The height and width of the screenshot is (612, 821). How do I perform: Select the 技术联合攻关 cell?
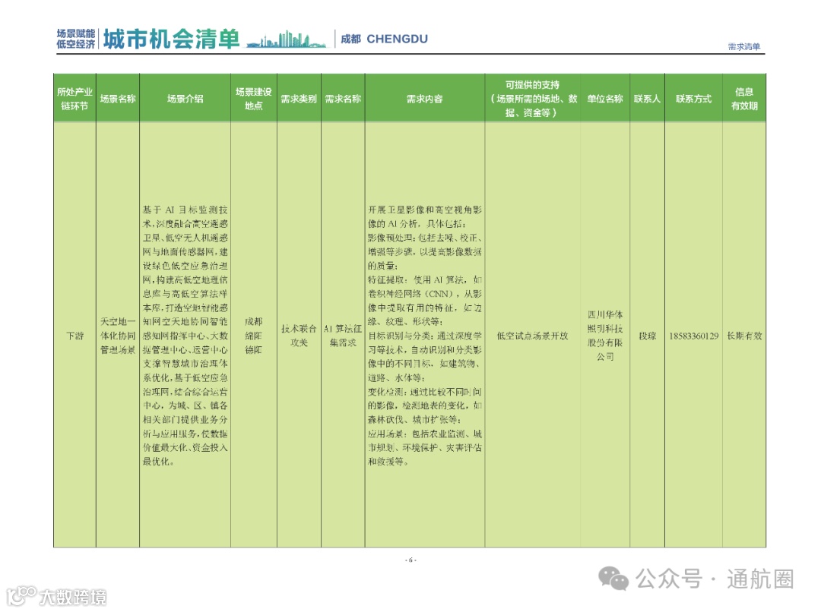[299, 336]
